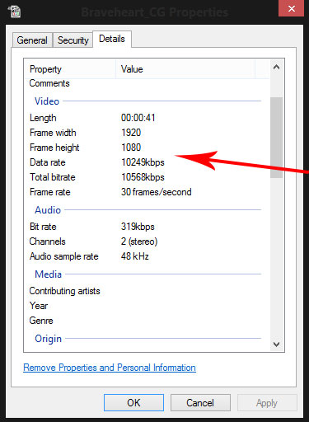
Task: Click the Cancel button
Action: (200, 403)
